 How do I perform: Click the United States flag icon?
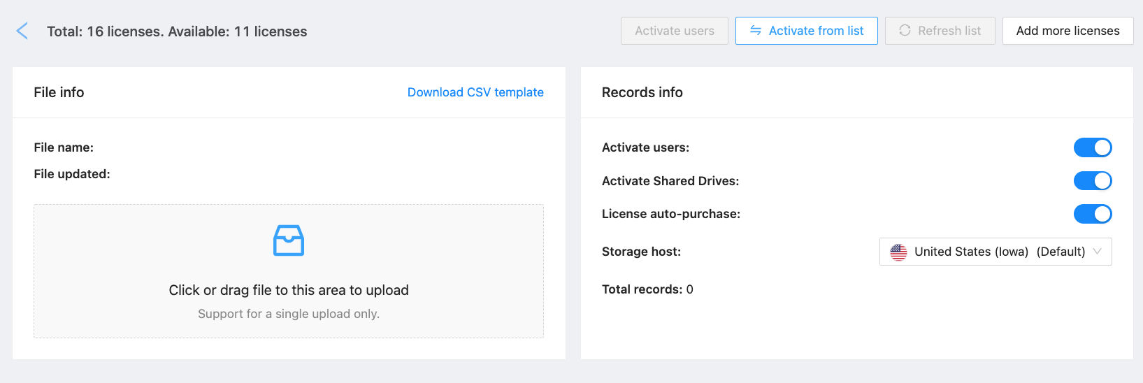pos(898,252)
